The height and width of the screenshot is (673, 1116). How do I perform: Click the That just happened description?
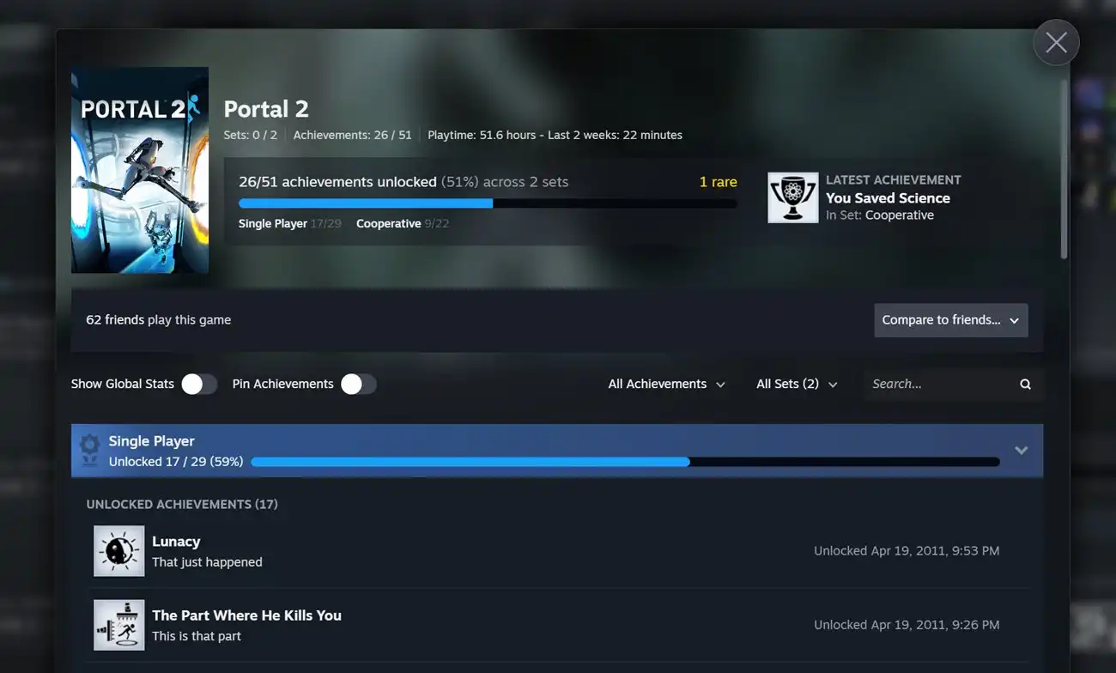[x=207, y=562]
